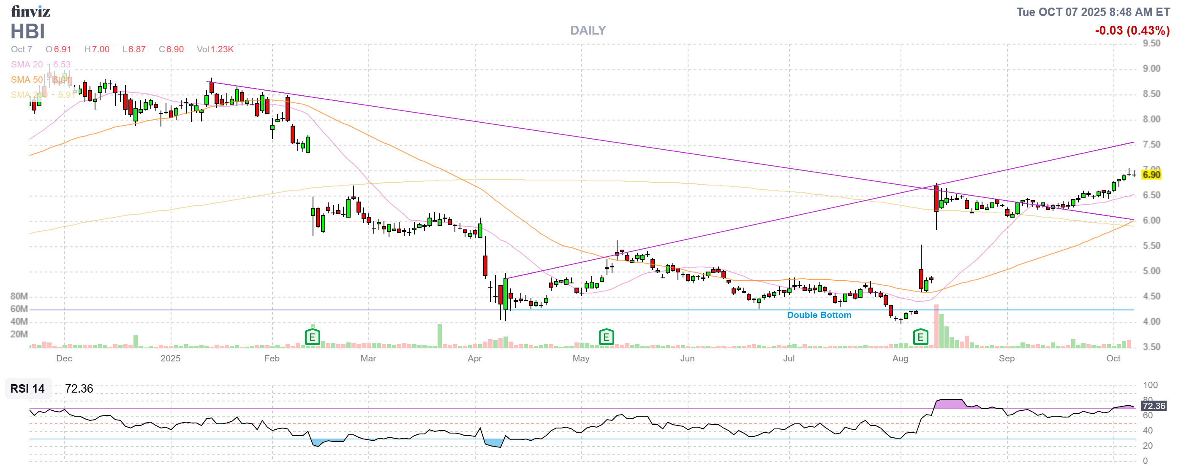Open the RSI 14 indicator settings
Viewport: 1181px width, 474px height.
click(x=27, y=389)
